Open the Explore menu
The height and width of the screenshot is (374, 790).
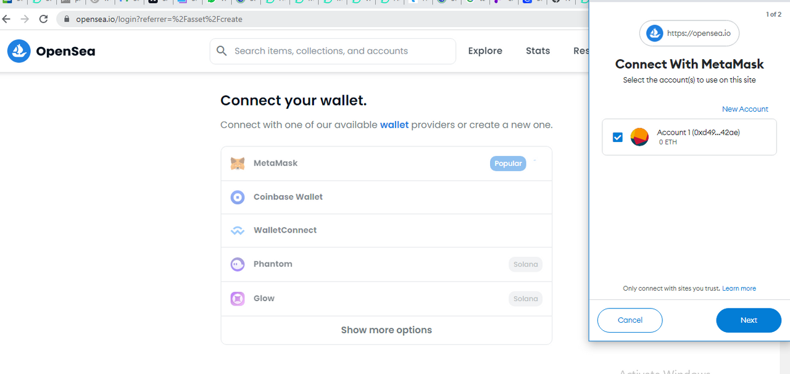[485, 51]
